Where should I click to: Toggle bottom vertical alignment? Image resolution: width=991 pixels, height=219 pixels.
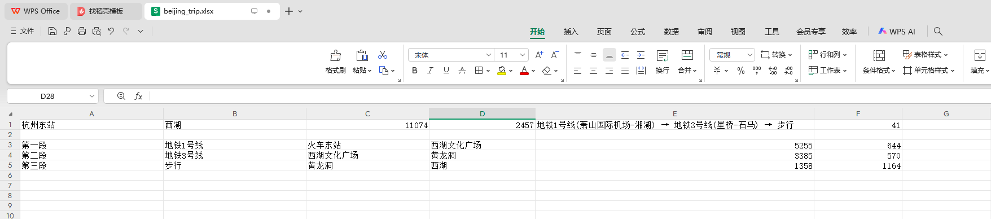(x=609, y=55)
